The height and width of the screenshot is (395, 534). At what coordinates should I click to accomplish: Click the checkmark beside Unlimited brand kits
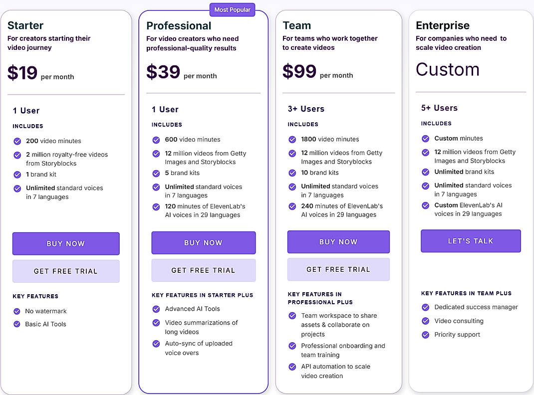pos(426,171)
